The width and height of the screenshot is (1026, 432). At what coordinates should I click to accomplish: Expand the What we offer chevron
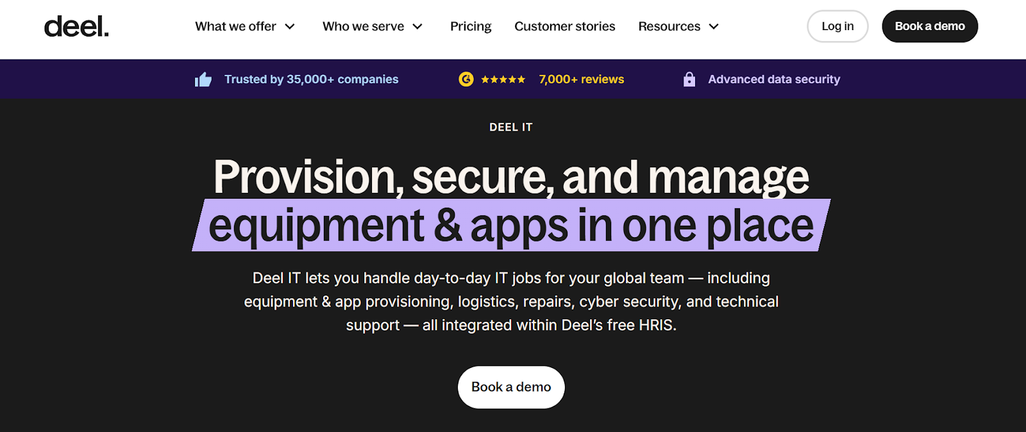click(x=290, y=27)
